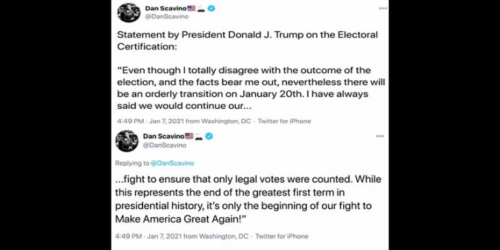This screenshot has height=250, width=500.
Task: Click "Washington, DC" location on the first tweet
Action: coord(226,121)
